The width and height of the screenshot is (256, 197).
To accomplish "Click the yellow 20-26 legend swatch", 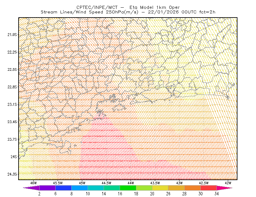I will tap(160, 188).
